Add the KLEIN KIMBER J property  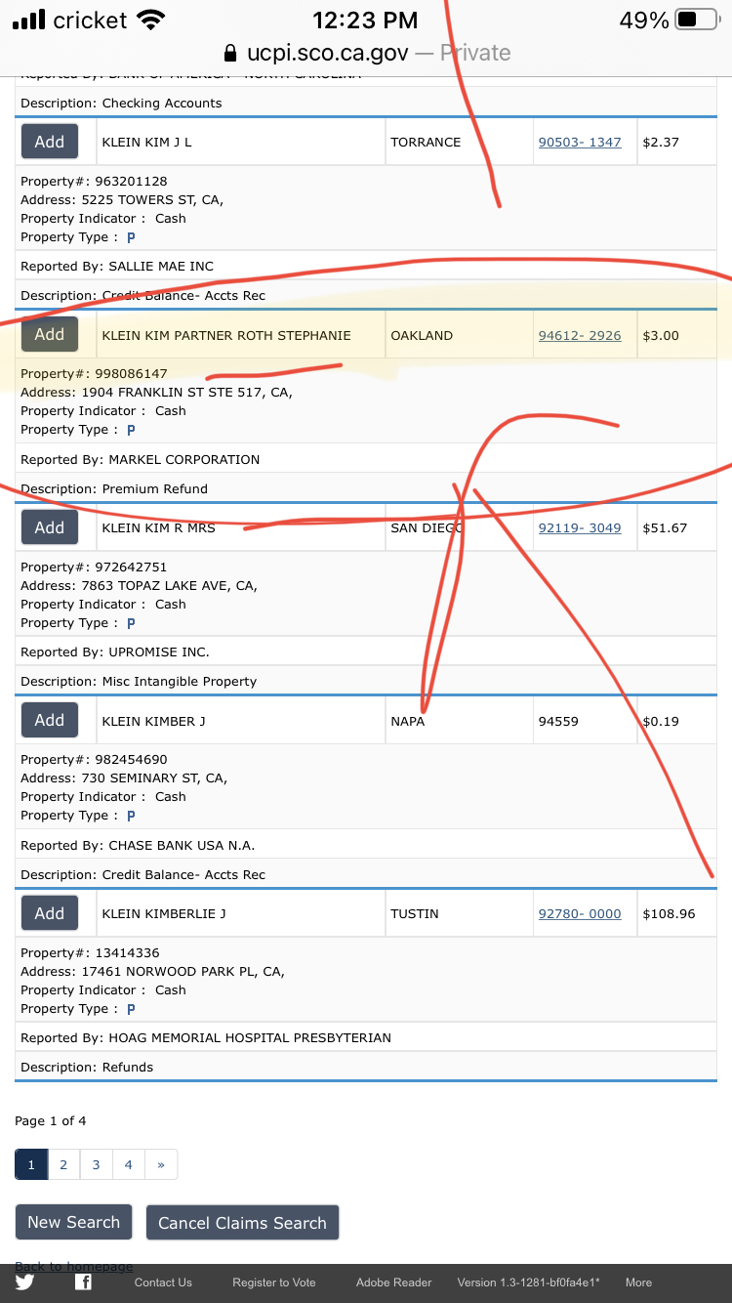click(x=50, y=720)
